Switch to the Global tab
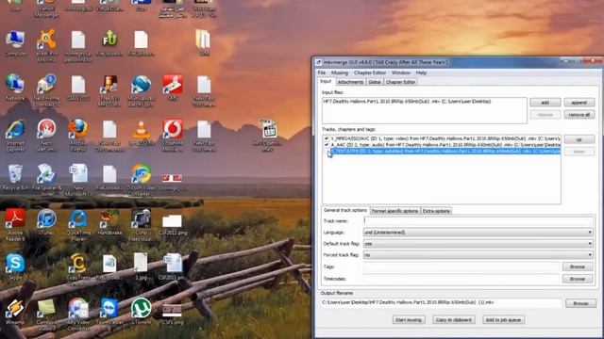 (375, 82)
